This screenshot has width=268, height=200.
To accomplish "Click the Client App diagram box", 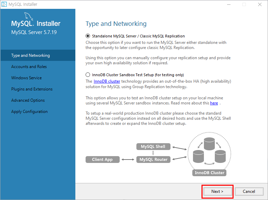I will point(103,160).
